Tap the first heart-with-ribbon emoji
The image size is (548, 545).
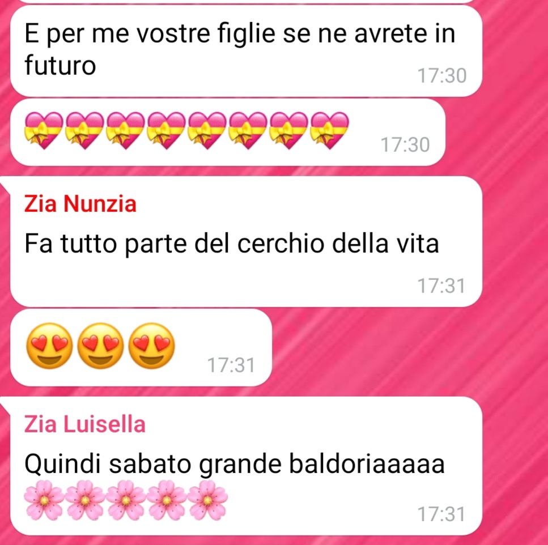(x=44, y=131)
